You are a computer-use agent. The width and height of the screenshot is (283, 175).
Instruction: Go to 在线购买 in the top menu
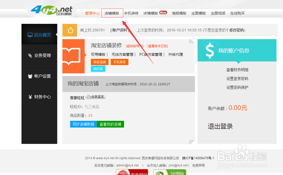(x=237, y=13)
